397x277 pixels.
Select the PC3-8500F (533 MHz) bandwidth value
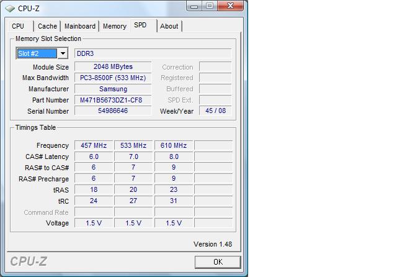coord(113,78)
